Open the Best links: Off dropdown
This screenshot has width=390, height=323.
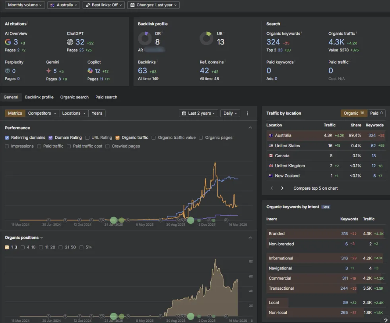(104, 5)
